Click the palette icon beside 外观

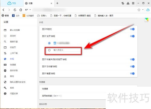[5, 59]
